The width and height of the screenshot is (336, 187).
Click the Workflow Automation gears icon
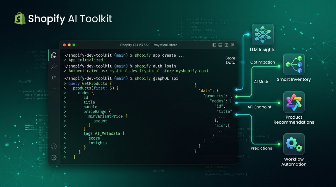coord(294,144)
